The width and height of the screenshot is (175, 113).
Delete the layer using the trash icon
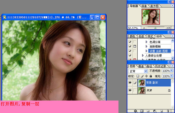pos(168,111)
